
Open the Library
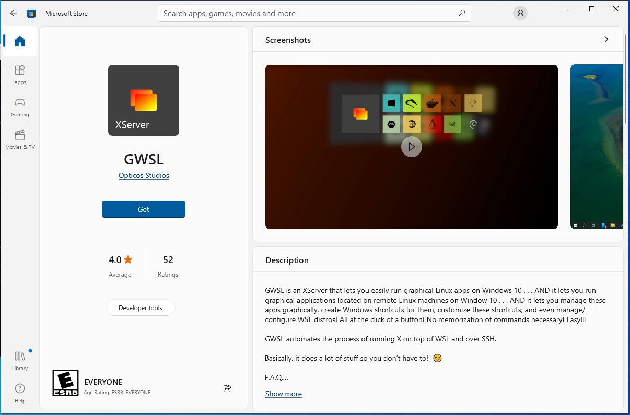coord(20,361)
